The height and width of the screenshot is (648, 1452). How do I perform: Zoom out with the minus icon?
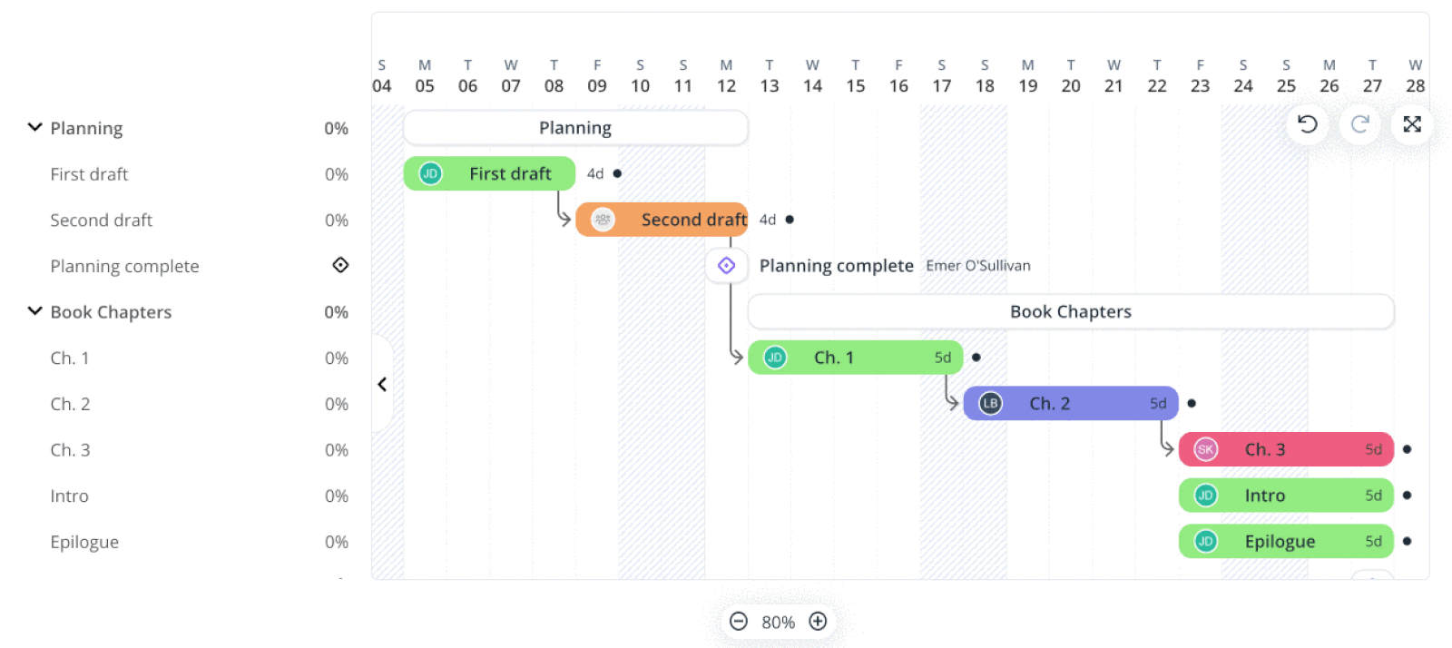[739, 622]
